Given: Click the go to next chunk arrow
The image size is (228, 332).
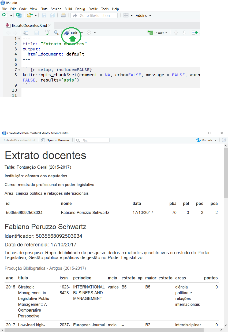Looking at the screenshot, I should pyautogui.click(x=184, y=33).
